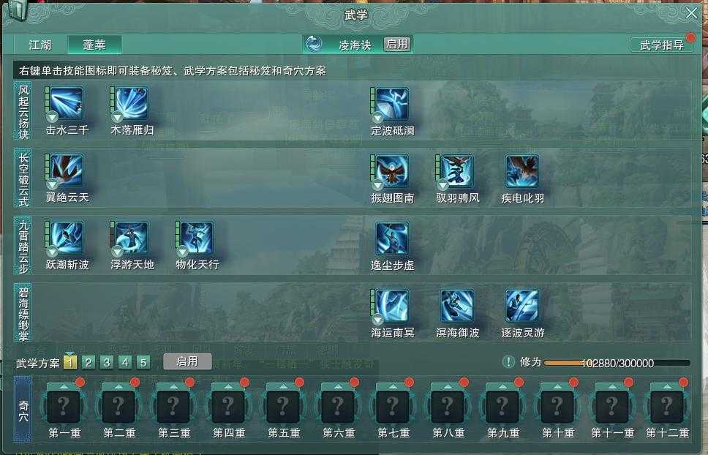The width and height of the screenshot is (708, 455).
Task: Select the 定波砥澜 skill icon
Action: click(391, 104)
